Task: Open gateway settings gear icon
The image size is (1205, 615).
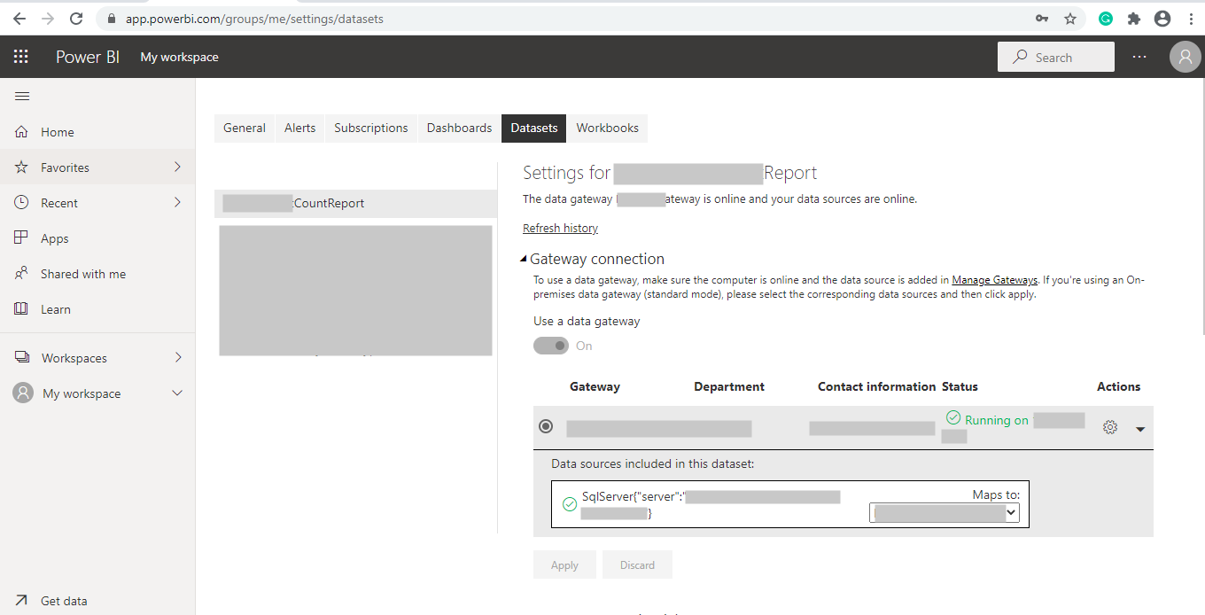Action: click(x=1110, y=427)
